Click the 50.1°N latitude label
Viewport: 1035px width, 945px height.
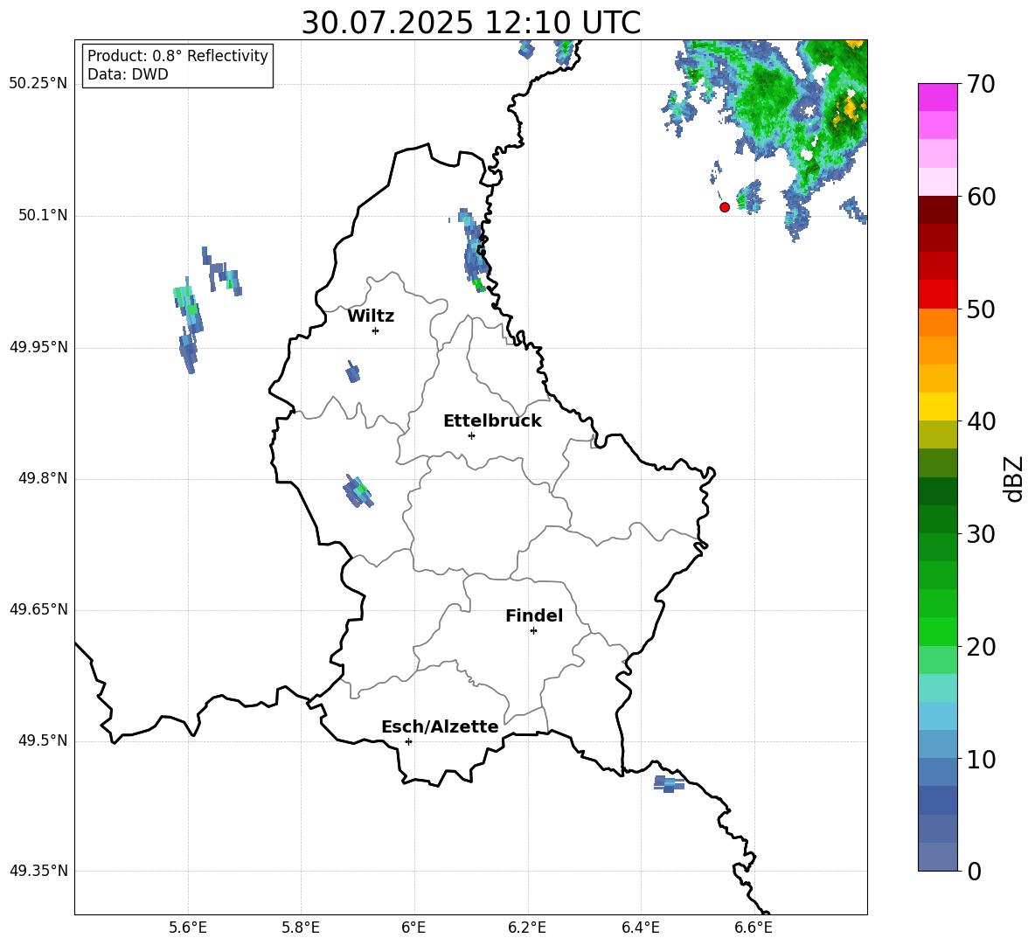43,215
